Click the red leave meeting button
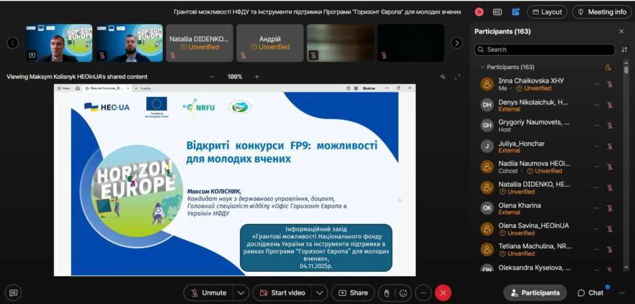The width and height of the screenshot is (635, 304). point(443,293)
